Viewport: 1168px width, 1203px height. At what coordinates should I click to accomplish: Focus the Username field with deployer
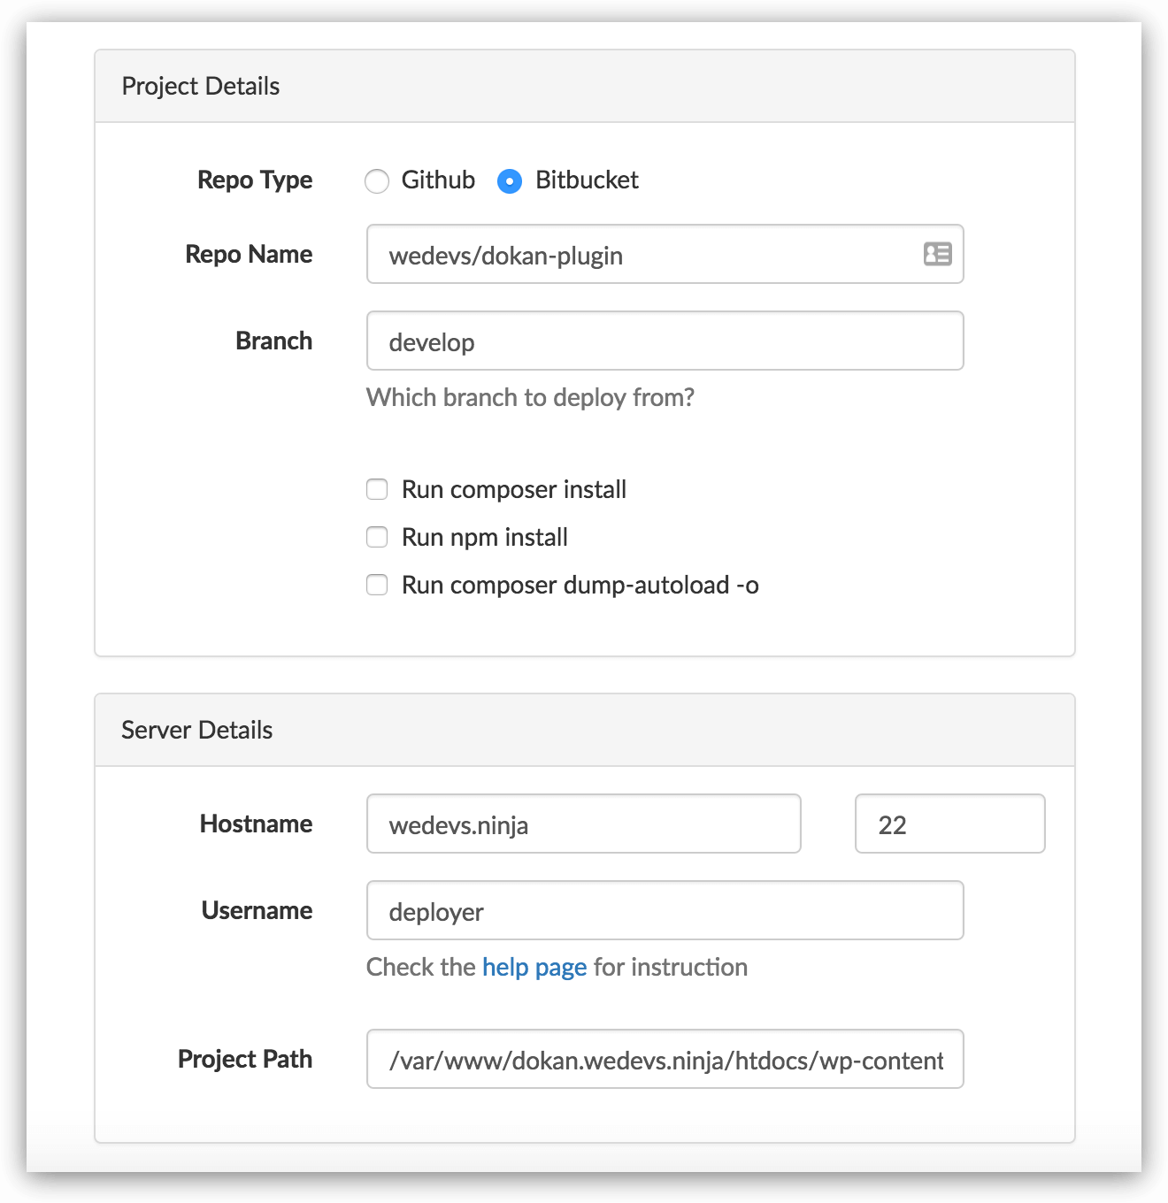665,910
